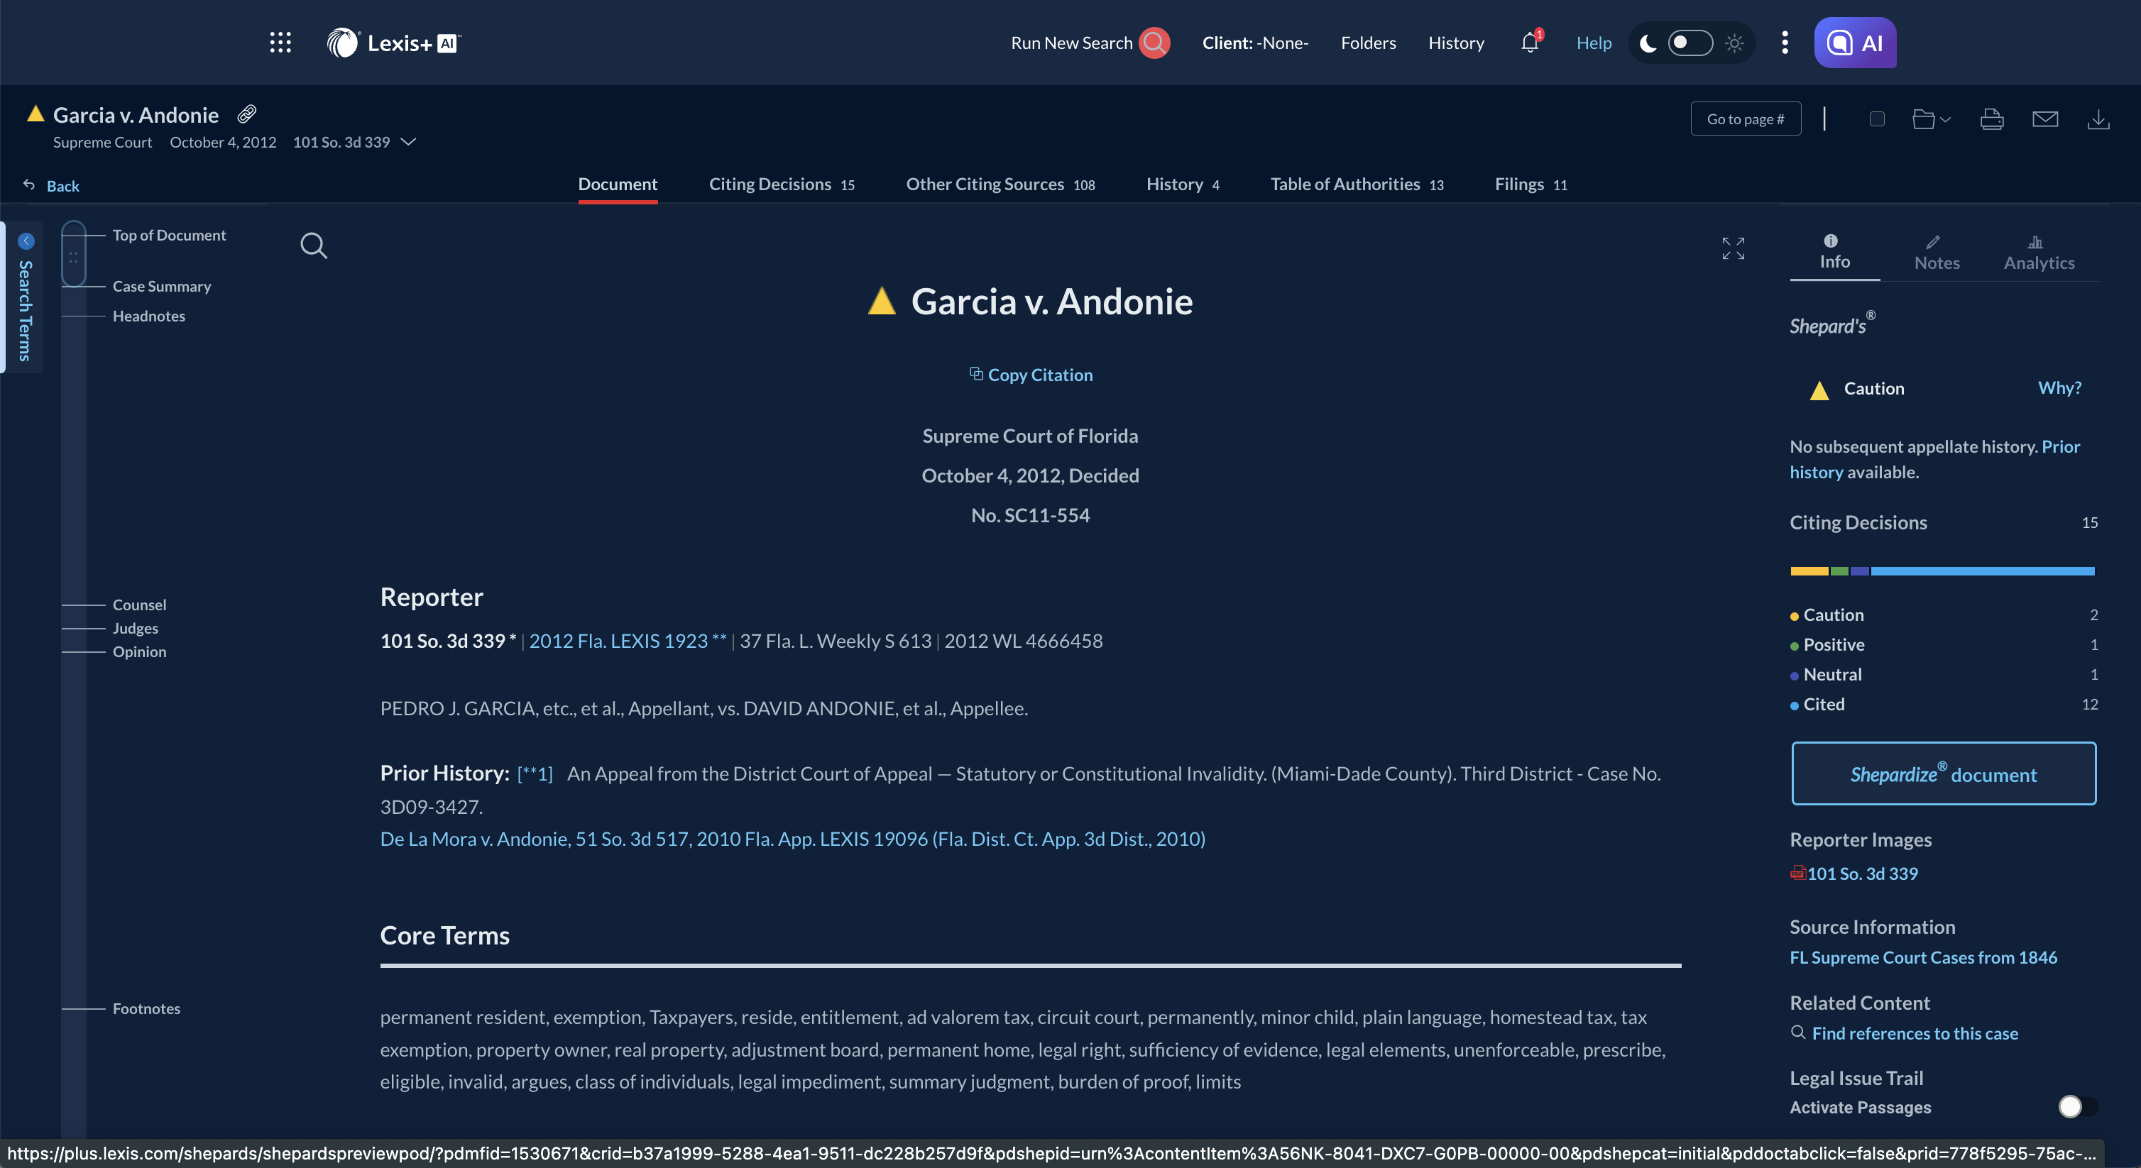Click the sun light-mode icon
This screenshot has width=2141, height=1168.
pos(1734,43)
